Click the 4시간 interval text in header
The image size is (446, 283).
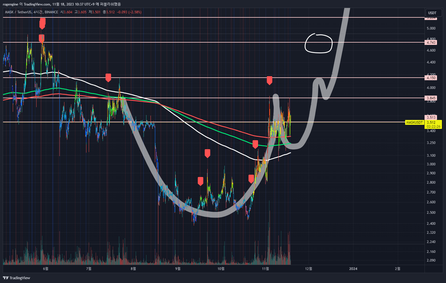[38, 12]
